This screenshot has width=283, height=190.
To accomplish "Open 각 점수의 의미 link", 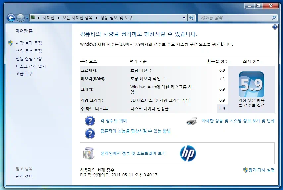I will [114, 121].
